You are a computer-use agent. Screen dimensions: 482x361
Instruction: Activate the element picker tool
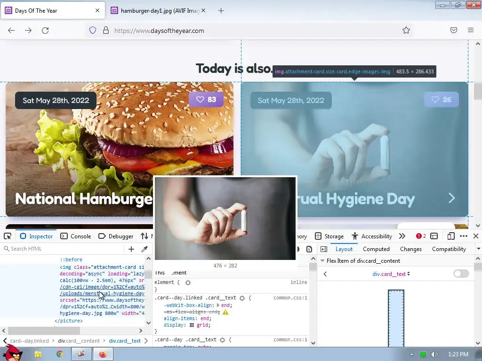[8, 236]
